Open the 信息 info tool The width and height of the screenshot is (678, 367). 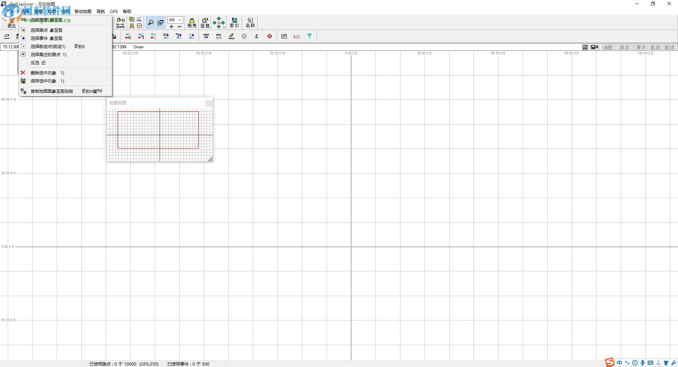tap(205, 23)
